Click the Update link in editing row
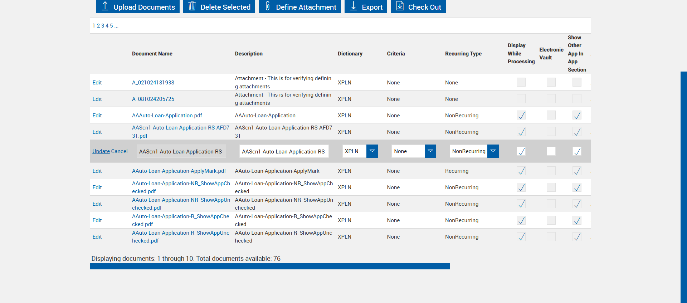The height and width of the screenshot is (303, 687). (101, 151)
